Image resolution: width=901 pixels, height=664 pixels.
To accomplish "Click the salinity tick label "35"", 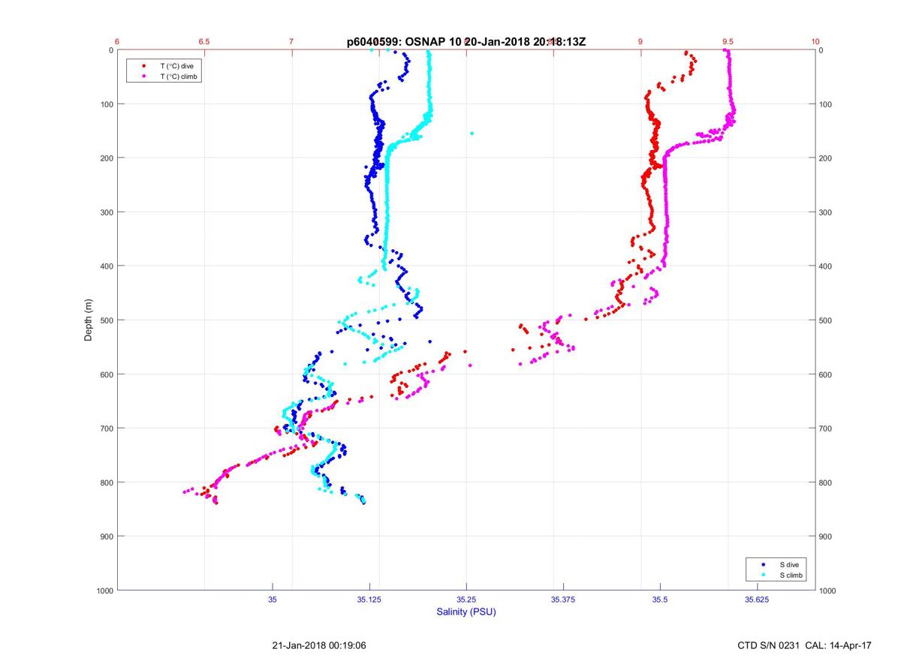I will [273, 599].
